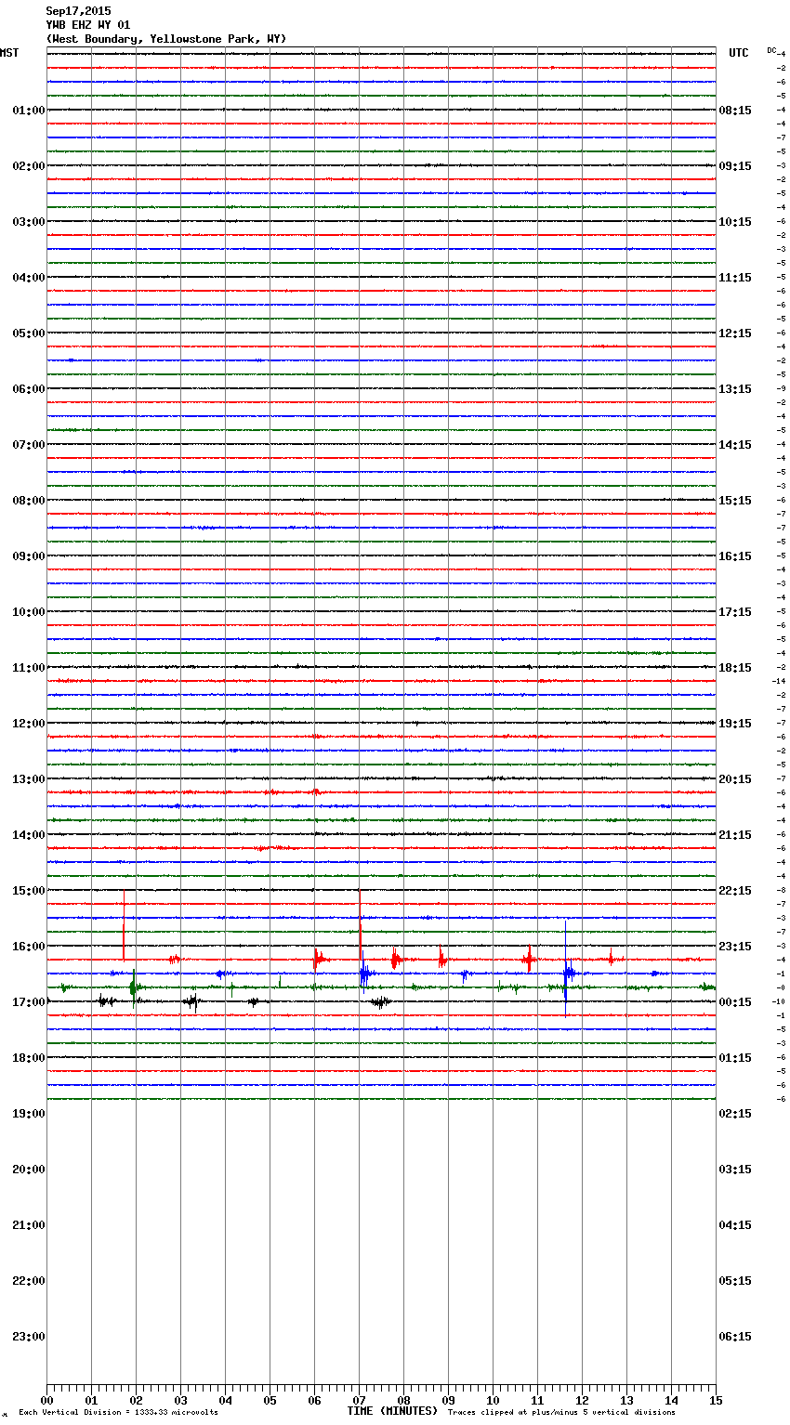Click the 18:15 UTC row label
This screenshot has width=790, height=1425.
point(735,668)
